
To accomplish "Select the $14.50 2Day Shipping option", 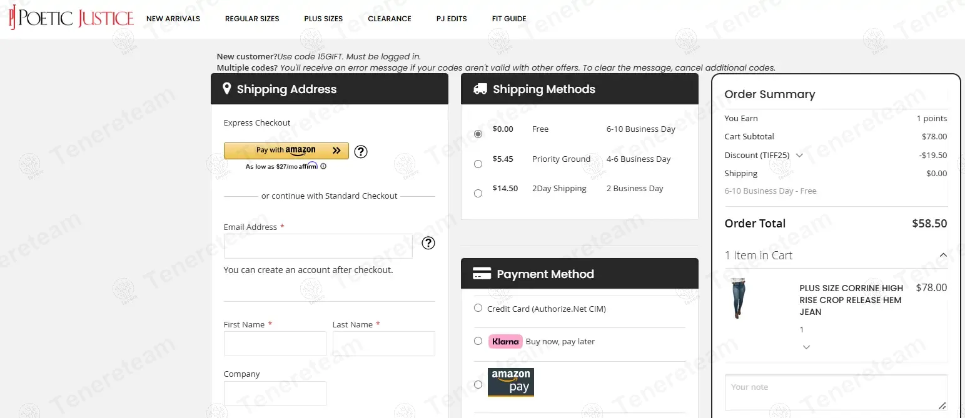I will (x=478, y=193).
